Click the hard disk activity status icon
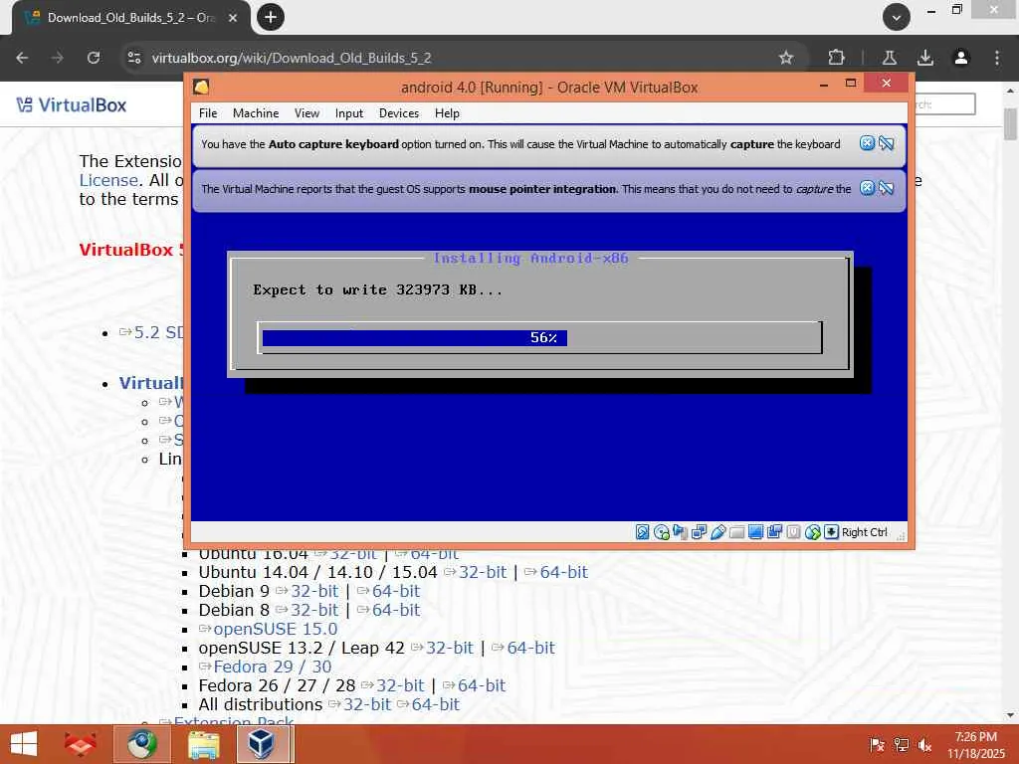 642,532
